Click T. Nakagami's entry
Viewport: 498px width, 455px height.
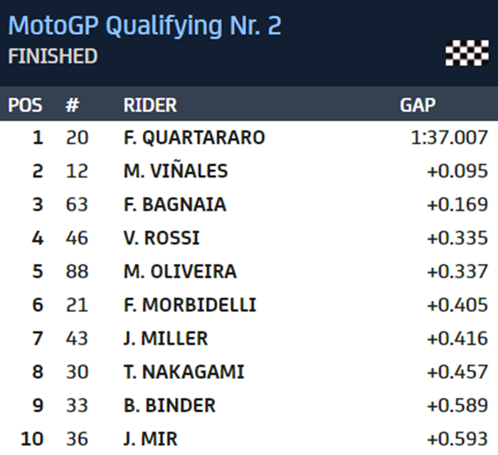click(184, 372)
